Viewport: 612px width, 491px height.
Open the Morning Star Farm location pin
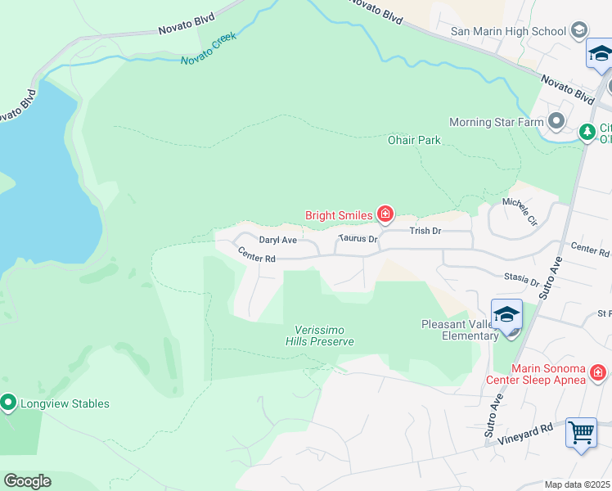tap(556, 121)
